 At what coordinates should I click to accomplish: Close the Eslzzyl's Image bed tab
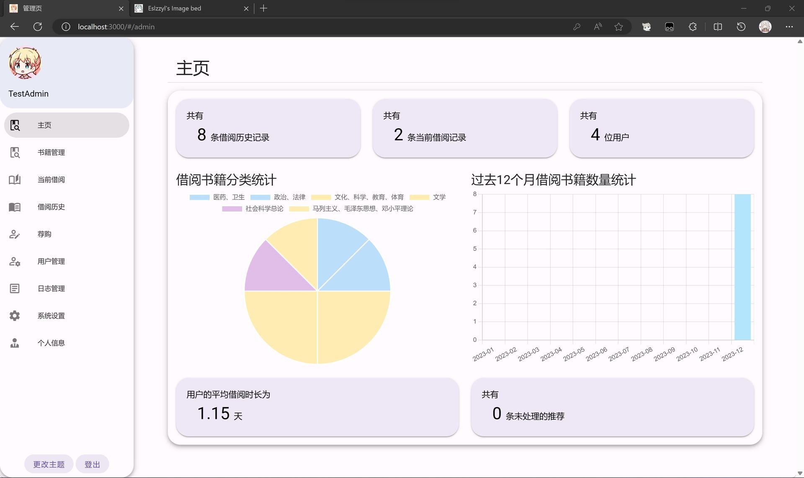click(246, 8)
